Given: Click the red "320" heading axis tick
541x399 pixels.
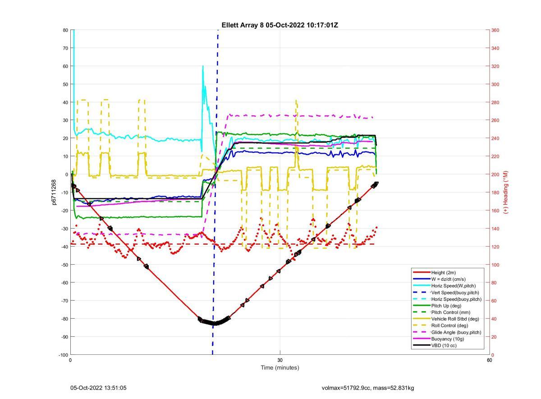Looking at the screenshot, I should click(x=495, y=66).
